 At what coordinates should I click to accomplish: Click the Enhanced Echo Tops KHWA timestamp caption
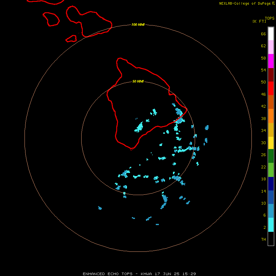pyautogui.click(x=139, y=274)
